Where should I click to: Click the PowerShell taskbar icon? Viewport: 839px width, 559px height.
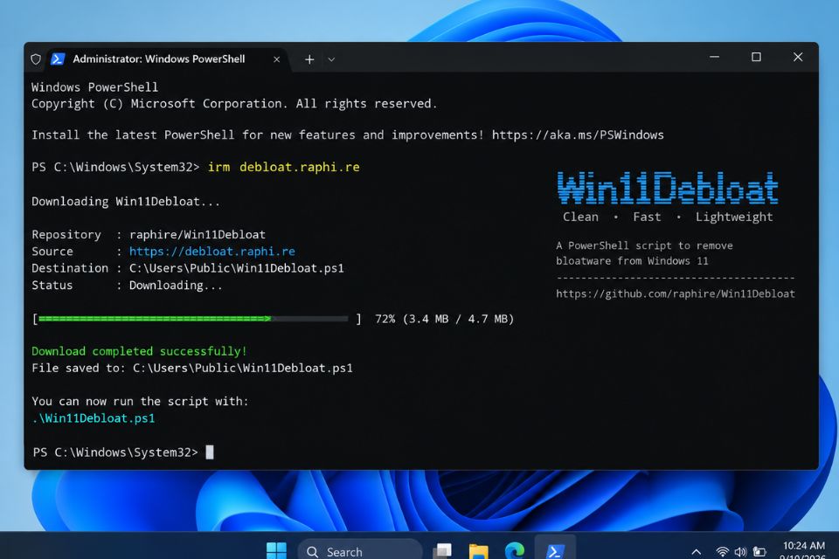(x=555, y=550)
